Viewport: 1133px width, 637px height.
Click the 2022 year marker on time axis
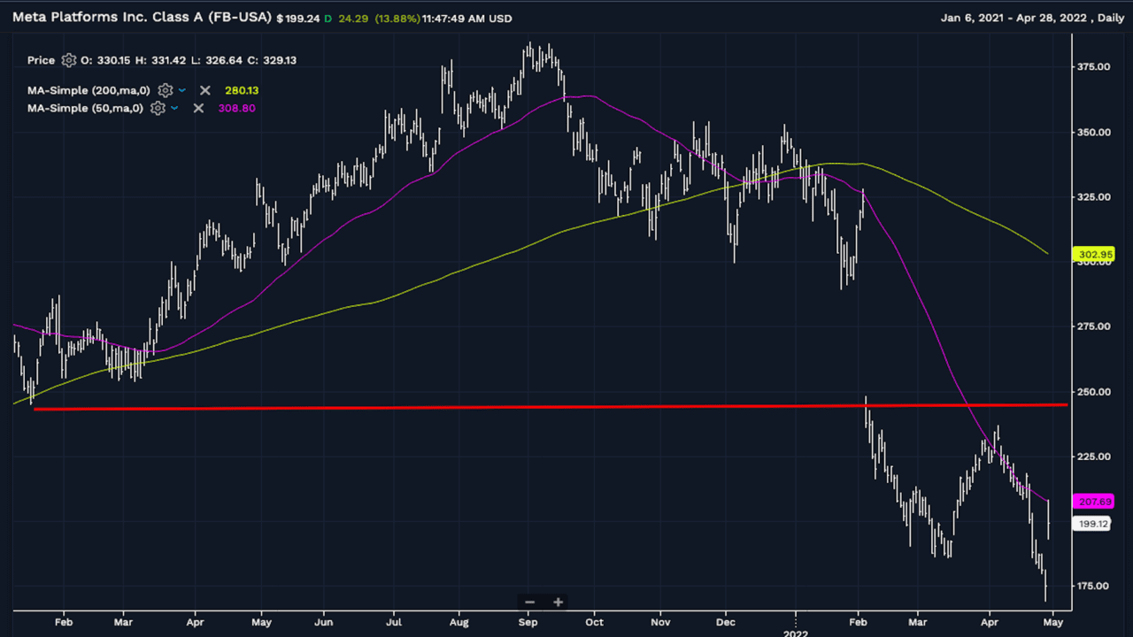point(795,632)
